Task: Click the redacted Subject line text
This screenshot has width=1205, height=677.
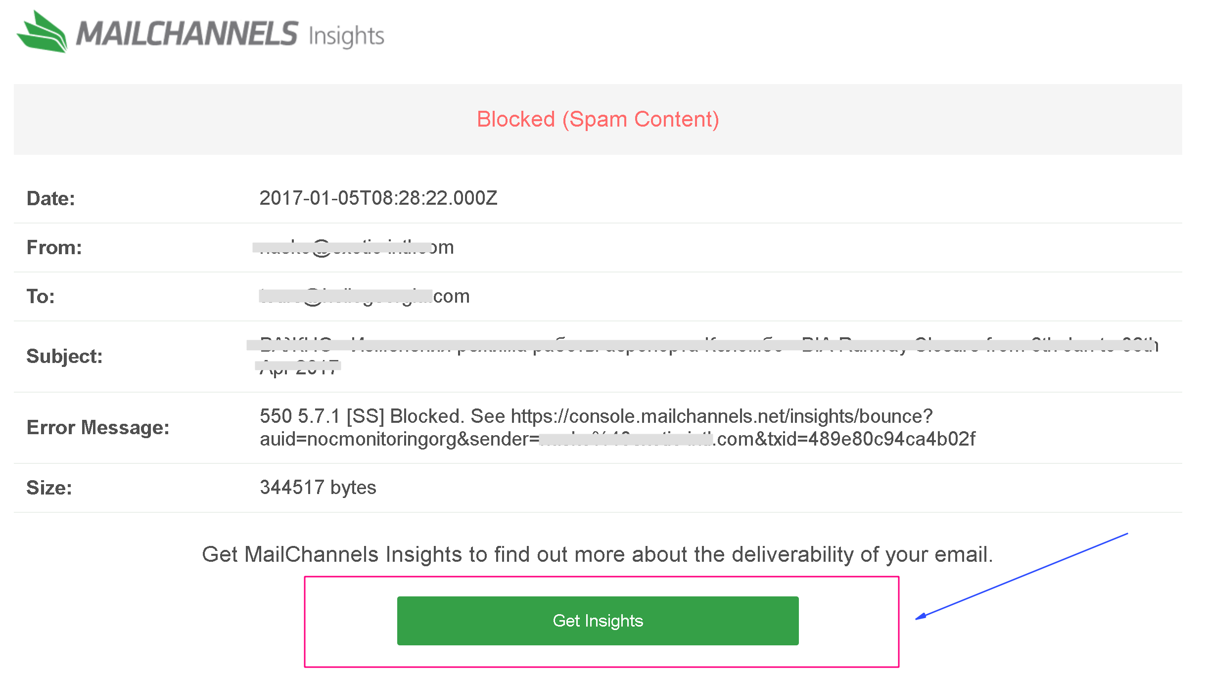Action: (x=702, y=356)
